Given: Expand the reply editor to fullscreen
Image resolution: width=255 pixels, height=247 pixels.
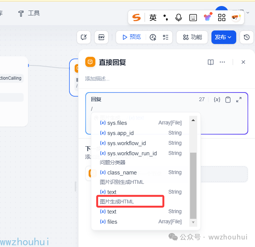Looking at the screenshot, I should coord(239,100).
